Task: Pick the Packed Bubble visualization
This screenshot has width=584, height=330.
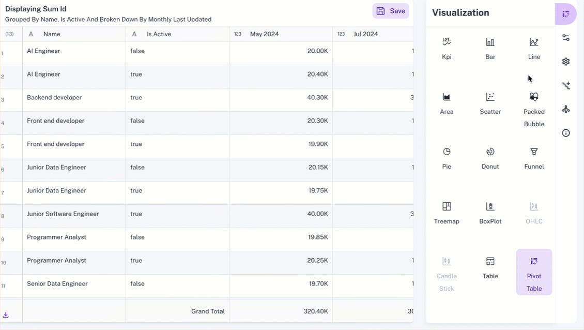Action: coord(534,110)
